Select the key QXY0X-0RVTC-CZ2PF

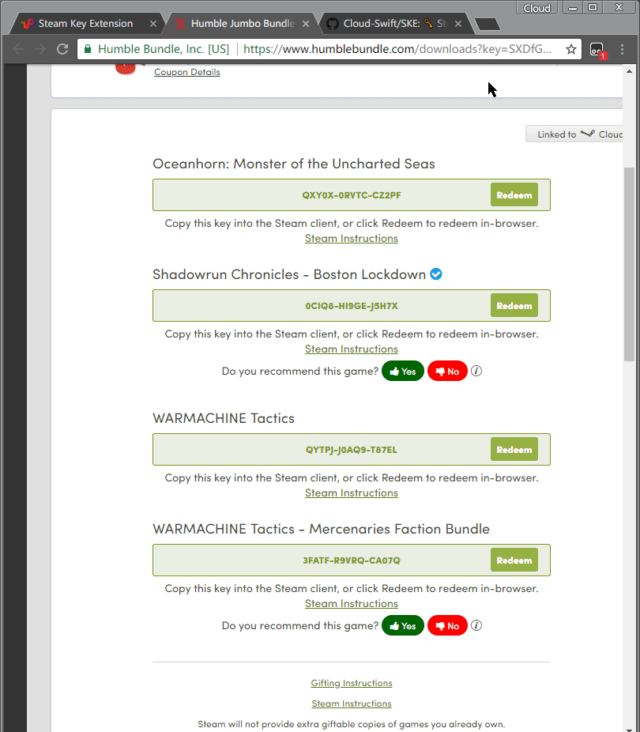pyautogui.click(x=352, y=195)
